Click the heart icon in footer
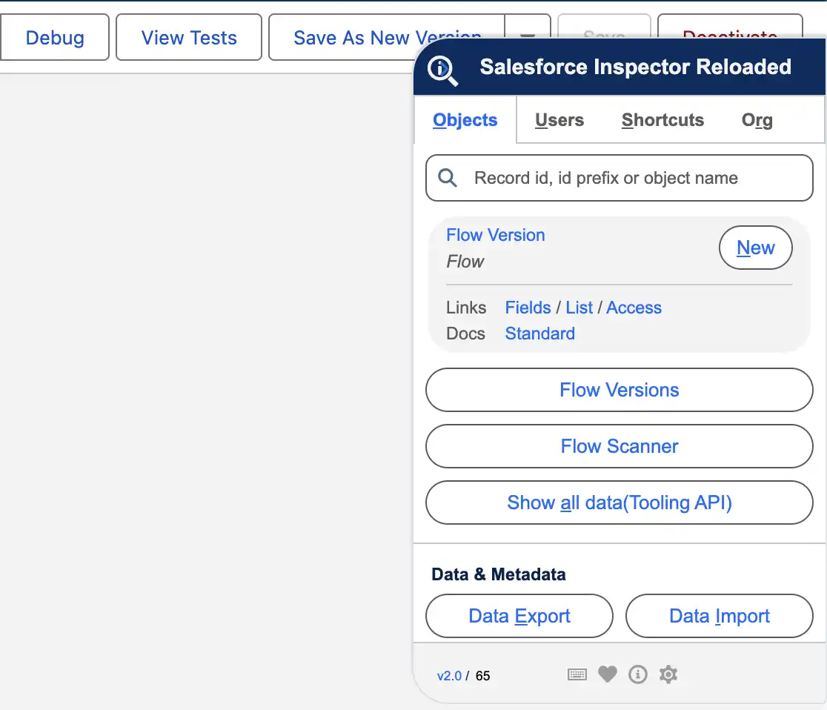 tap(608, 674)
